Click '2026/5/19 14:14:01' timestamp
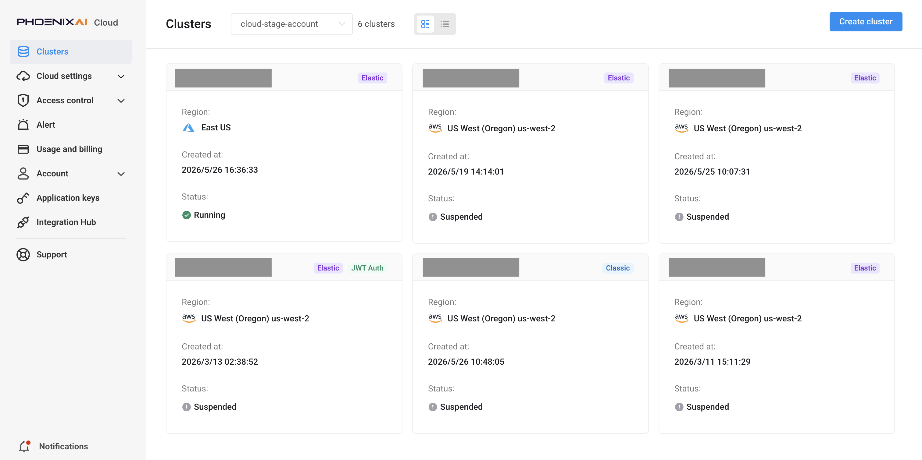Viewport: 922px width, 460px height. (466, 171)
